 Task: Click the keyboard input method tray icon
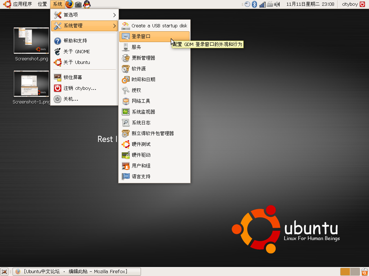pos(270,4)
